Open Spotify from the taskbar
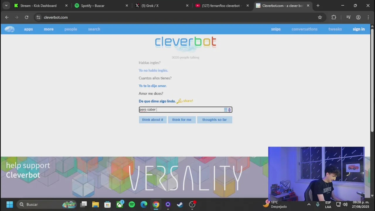 (x=132, y=204)
